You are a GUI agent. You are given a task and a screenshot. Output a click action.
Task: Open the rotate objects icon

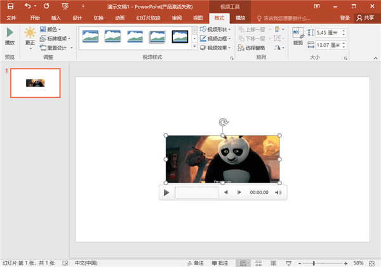pos(279,48)
